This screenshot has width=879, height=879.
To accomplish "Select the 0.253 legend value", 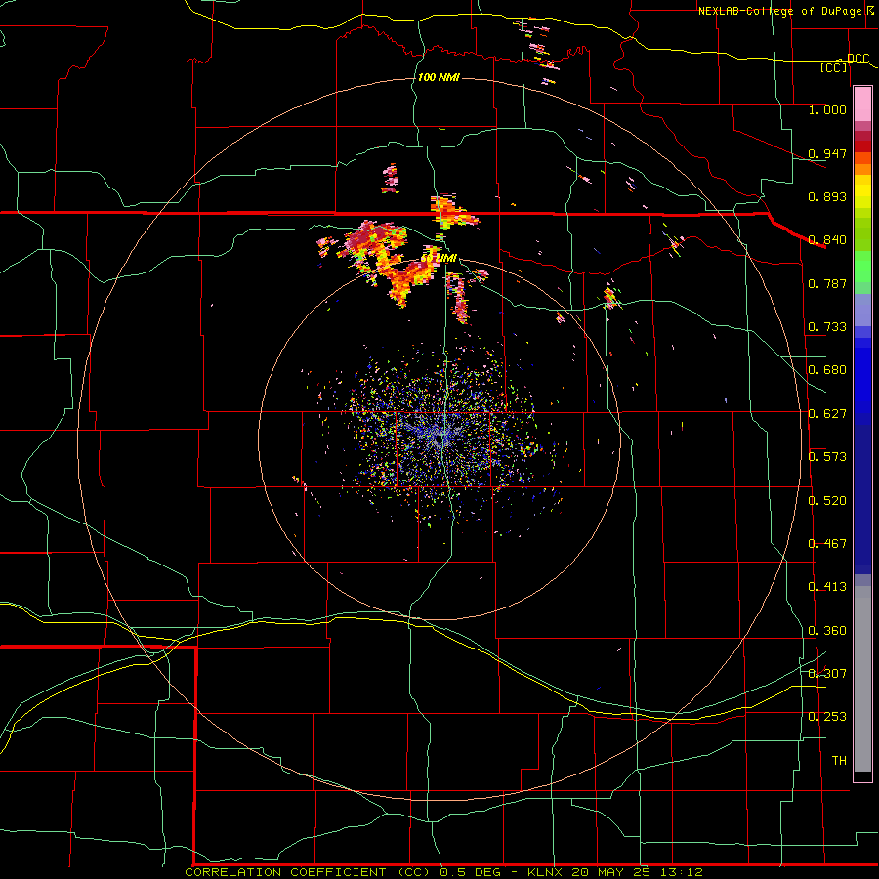I will pos(827,717).
